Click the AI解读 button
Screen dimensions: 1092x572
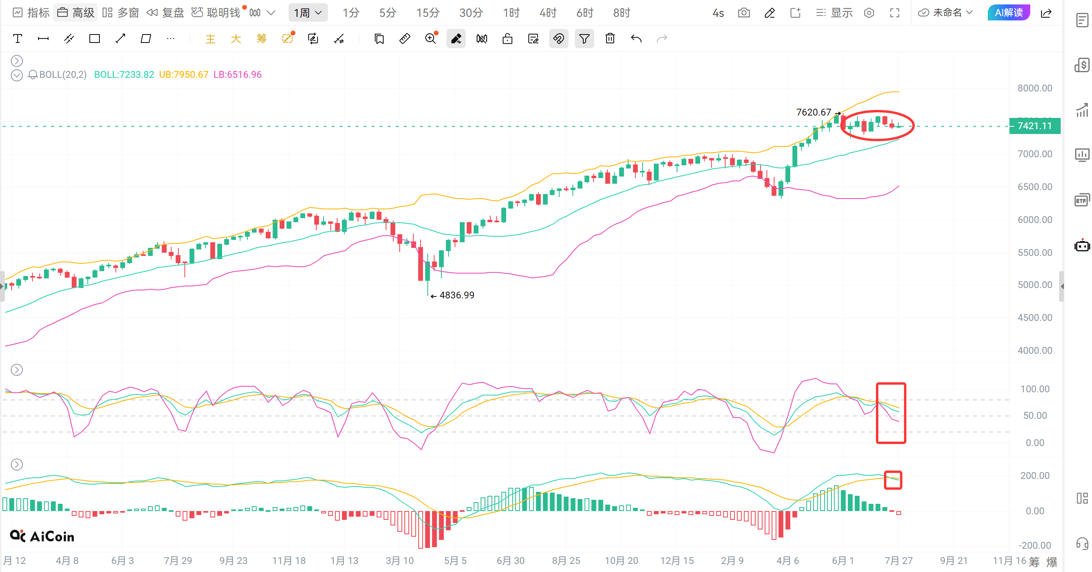(1009, 13)
